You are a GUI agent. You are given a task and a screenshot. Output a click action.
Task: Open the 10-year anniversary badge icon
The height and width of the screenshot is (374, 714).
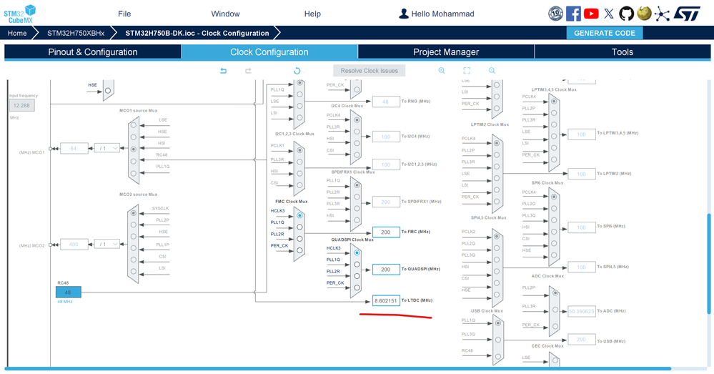(555, 14)
